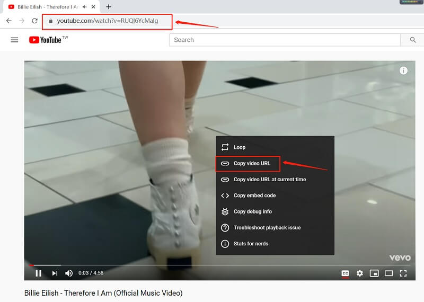Select Copy video URL
The image size is (424, 302).
pos(275,163)
